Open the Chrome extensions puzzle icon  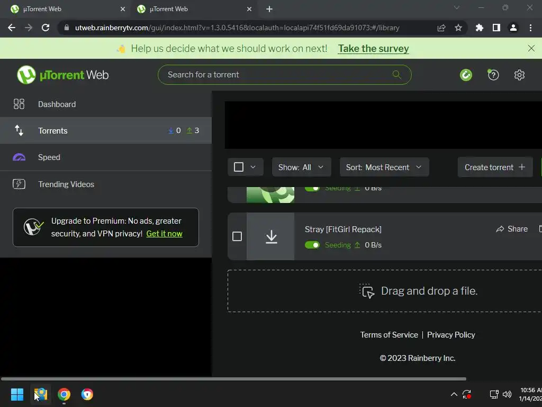point(479,28)
